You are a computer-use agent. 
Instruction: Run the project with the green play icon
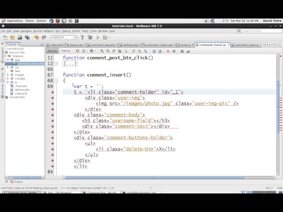[98, 37]
